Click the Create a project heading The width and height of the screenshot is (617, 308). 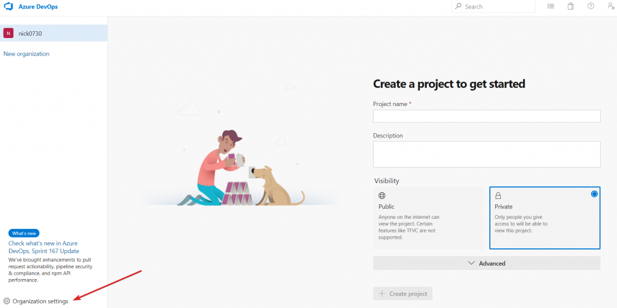(449, 84)
